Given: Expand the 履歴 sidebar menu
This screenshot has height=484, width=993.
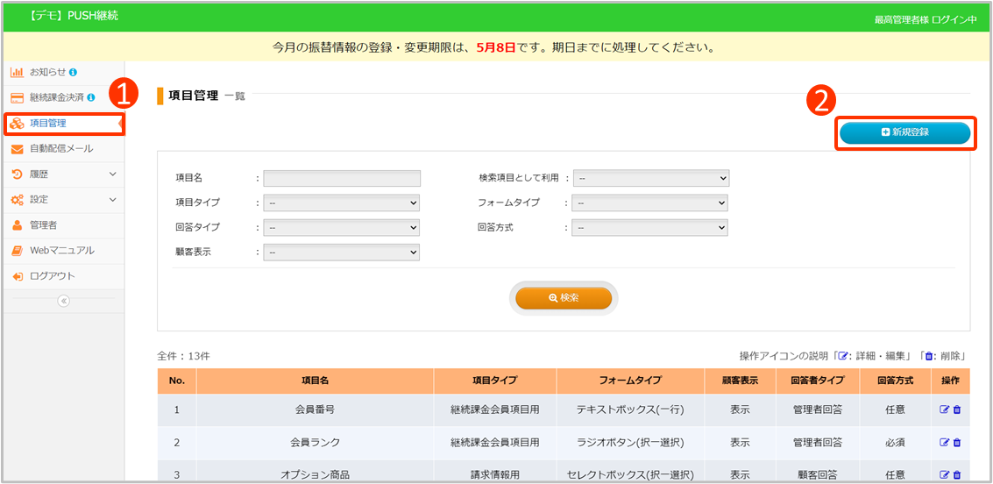Looking at the screenshot, I should [61, 174].
